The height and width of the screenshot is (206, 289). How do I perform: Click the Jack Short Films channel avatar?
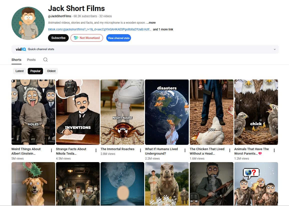point(28,23)
